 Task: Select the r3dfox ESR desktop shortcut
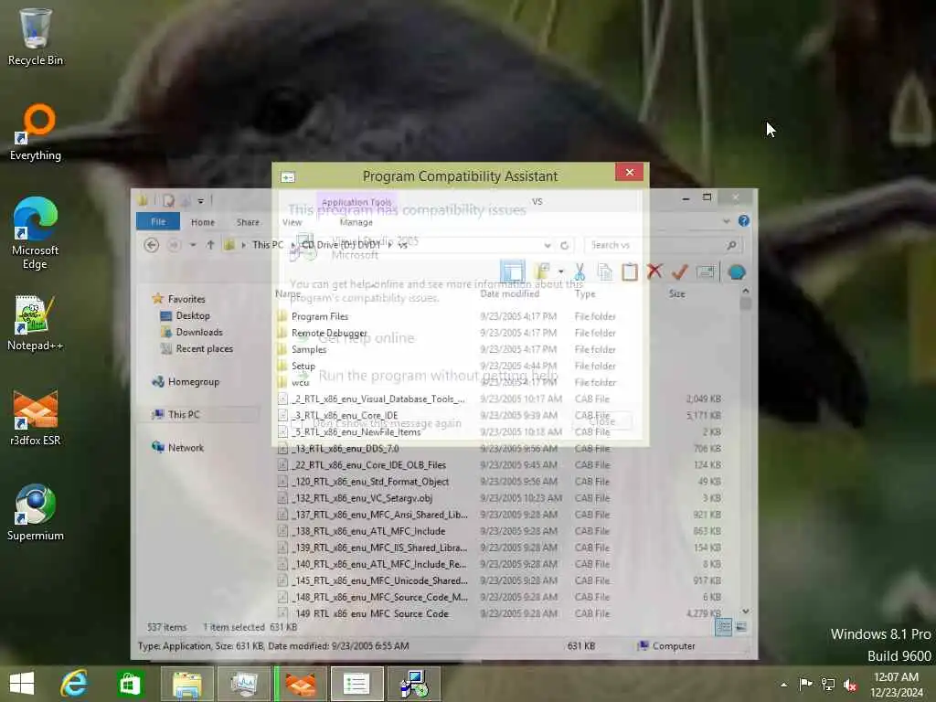click(x=36, y=418)
